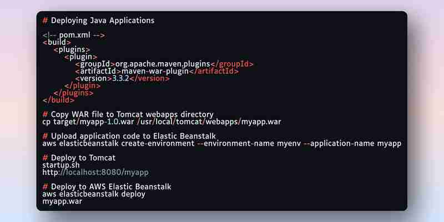The image size is (444, 222).
Task: Click the pom.xml comment line
Action: click(74, 36)
